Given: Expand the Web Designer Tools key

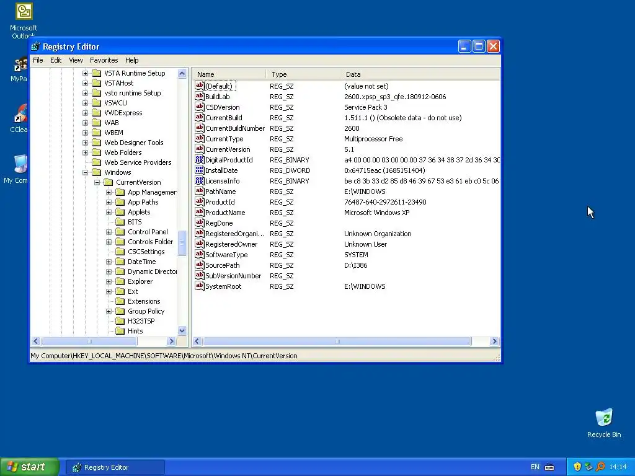Looking at the screenshot, I should click(x=85, y=143).
